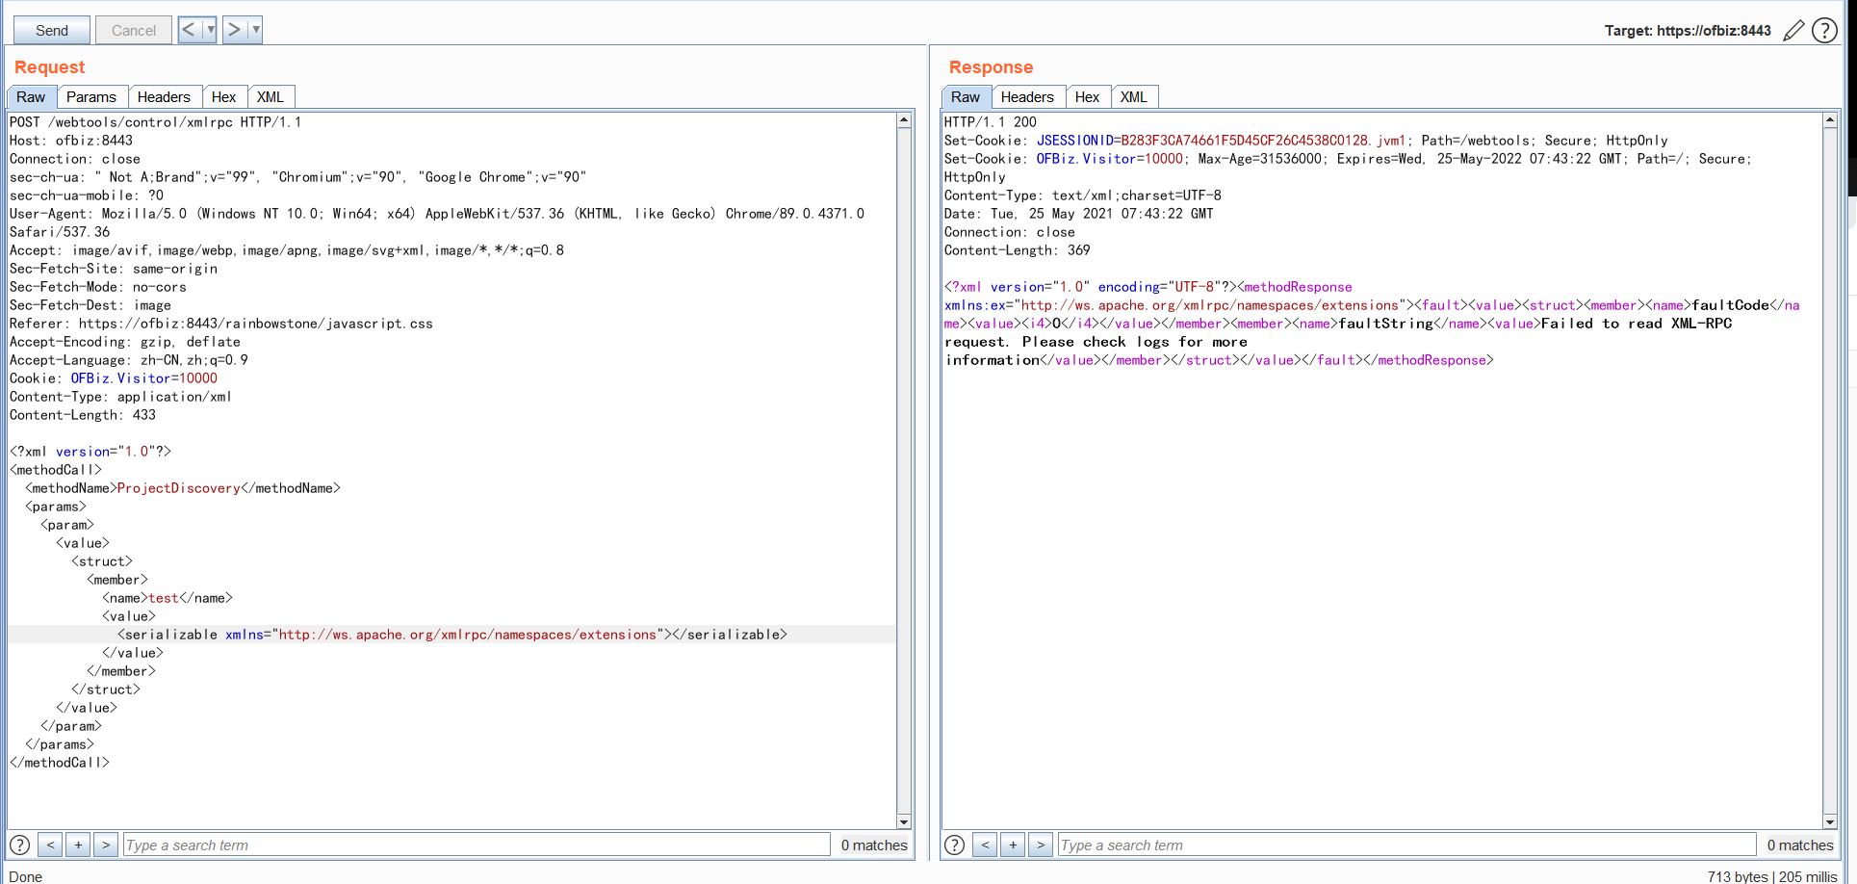Click the Date: Tue, 25 May 2021 line

click(x=1078, y=214)
